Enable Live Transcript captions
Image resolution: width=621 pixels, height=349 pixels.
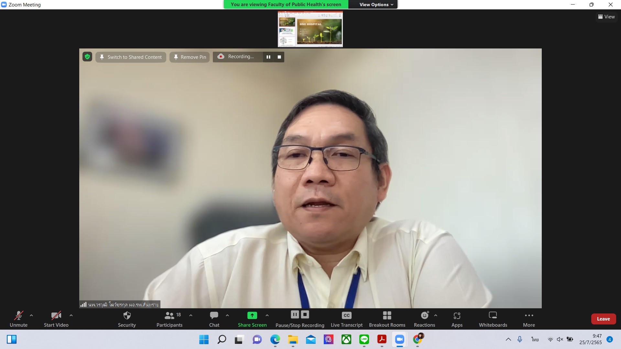[346, 319]
